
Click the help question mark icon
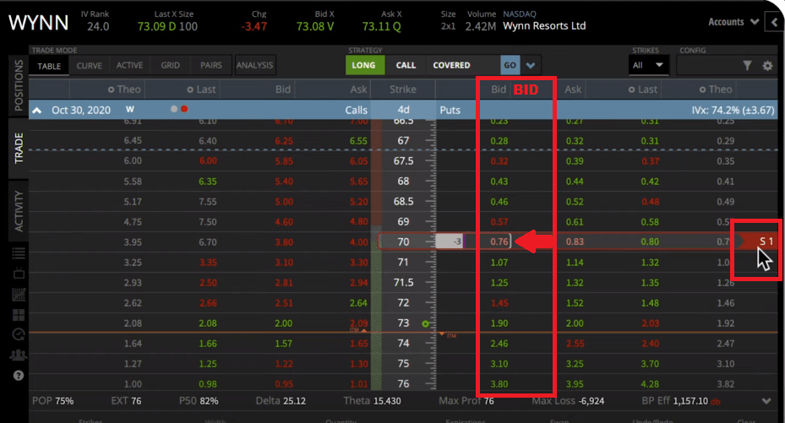(19, 375)
